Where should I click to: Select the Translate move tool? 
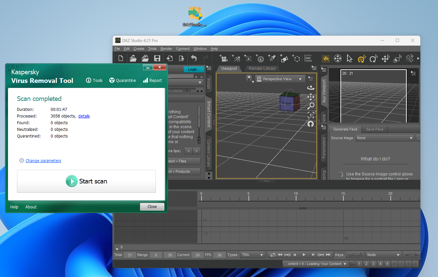pyautogui.click(x=385, y=59)
